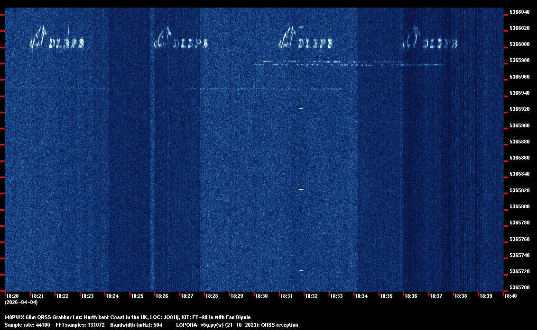This screenshot has height=330, width=537.
Task: Click the 5366040 frequency label
Action: tap(519, 12)
